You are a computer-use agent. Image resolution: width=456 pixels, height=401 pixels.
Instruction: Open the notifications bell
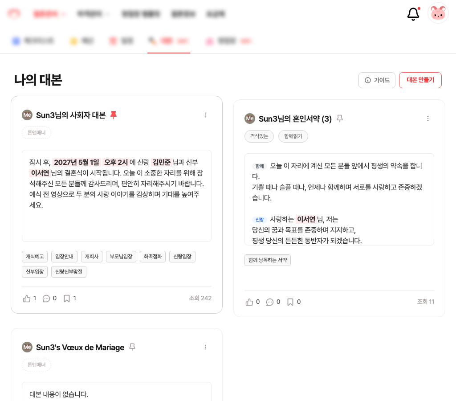(413, 14)
